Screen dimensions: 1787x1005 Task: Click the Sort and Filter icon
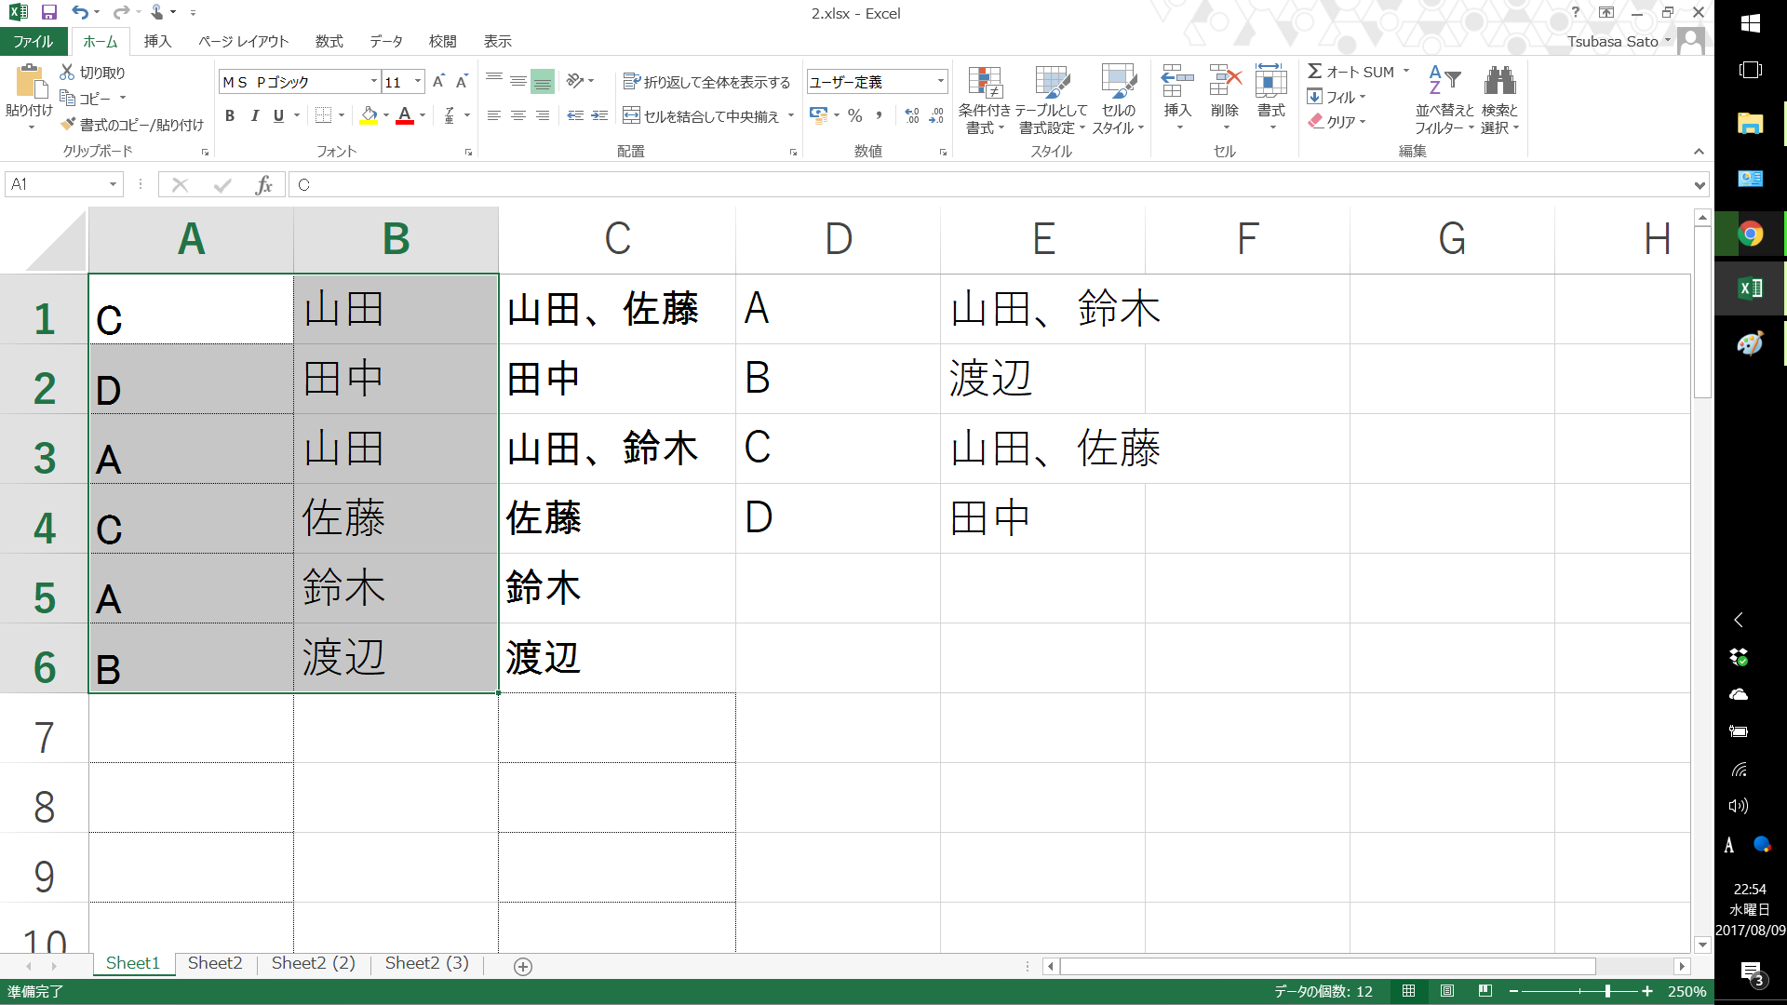(1444, 81)
